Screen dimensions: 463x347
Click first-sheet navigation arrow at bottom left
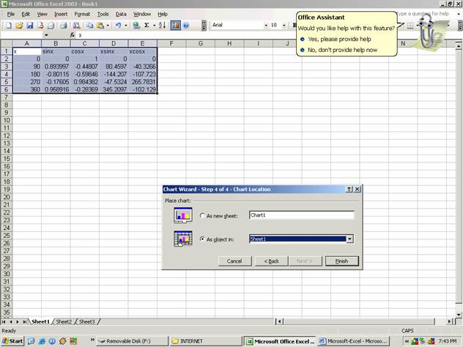pos(4,321)
